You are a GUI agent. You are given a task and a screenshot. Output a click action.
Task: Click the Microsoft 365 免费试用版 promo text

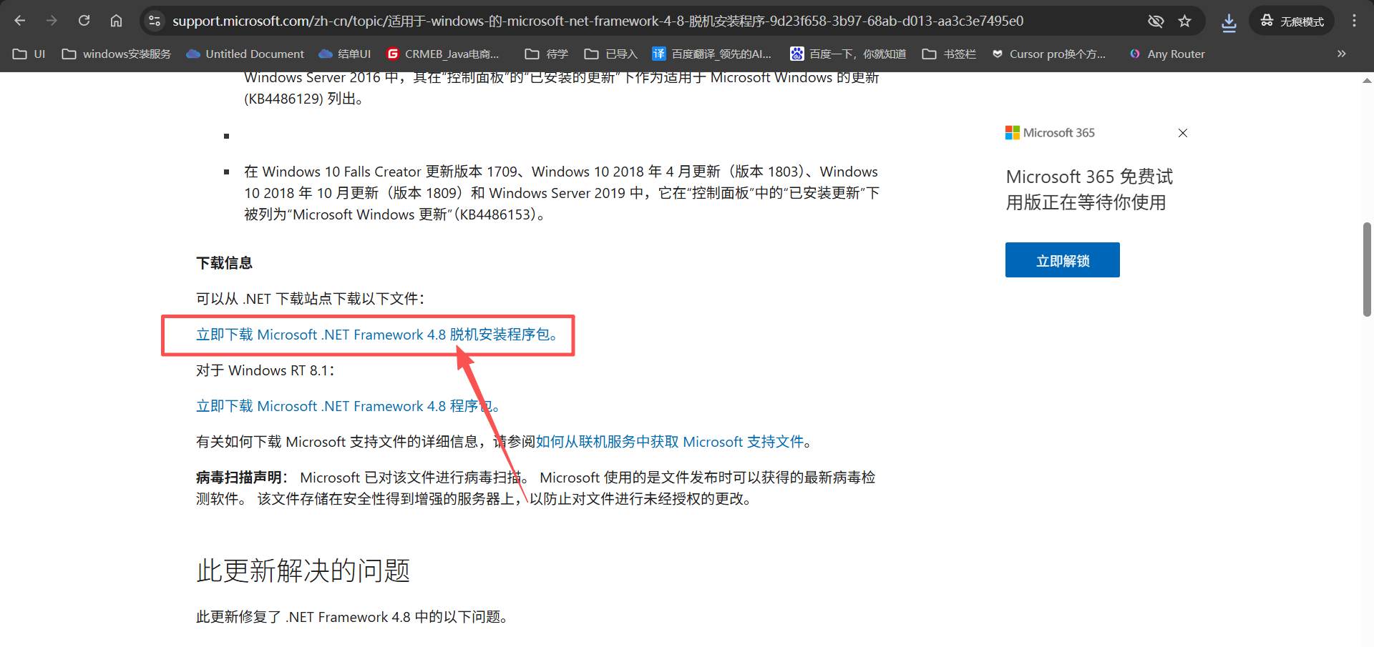(1090, 189)
